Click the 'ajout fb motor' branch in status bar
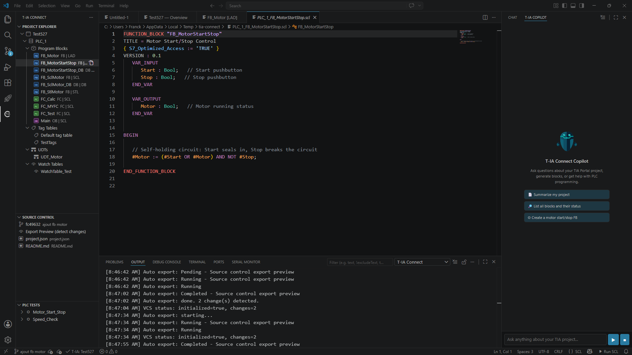This screenshot has width=632, height=355. (x=30, y=351)
